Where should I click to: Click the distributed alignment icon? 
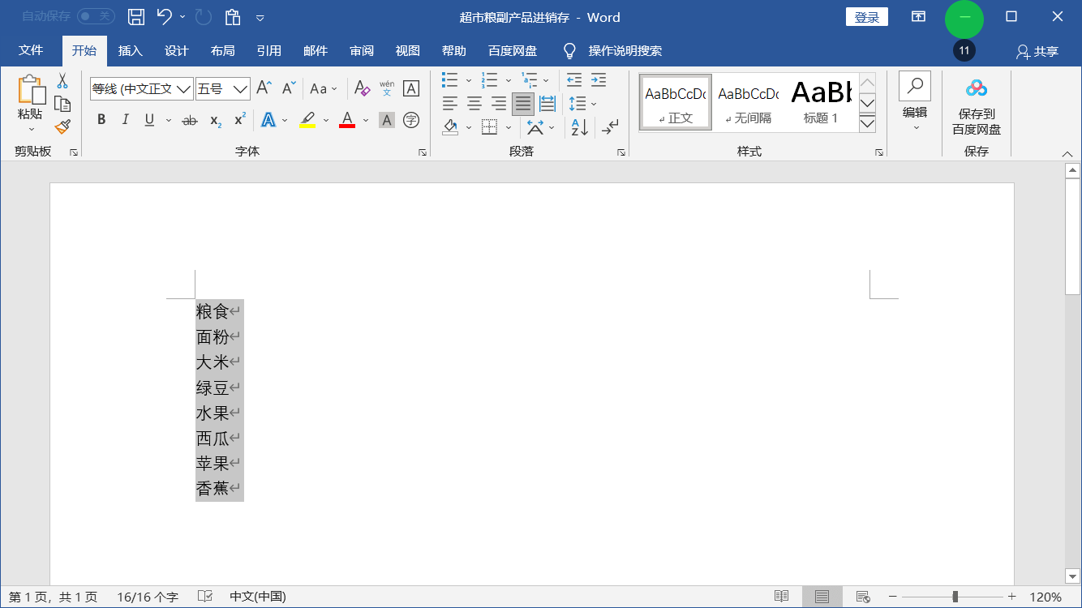[547, 104]
